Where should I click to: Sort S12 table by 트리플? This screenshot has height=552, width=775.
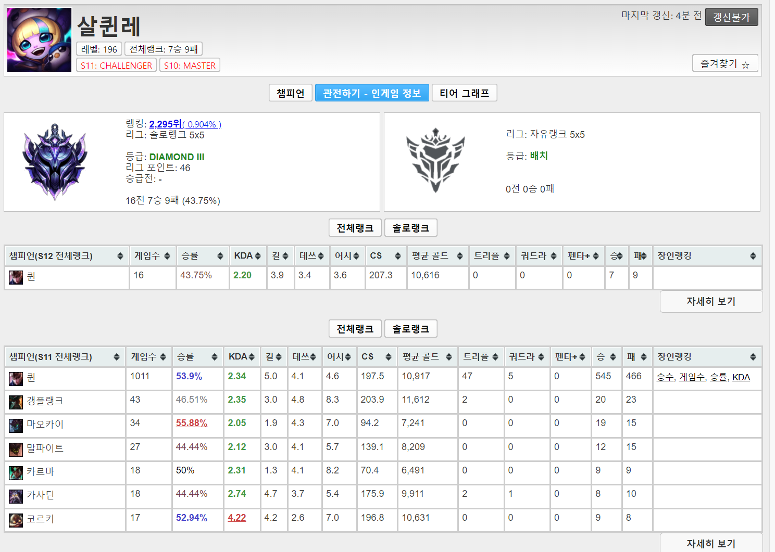492,256
